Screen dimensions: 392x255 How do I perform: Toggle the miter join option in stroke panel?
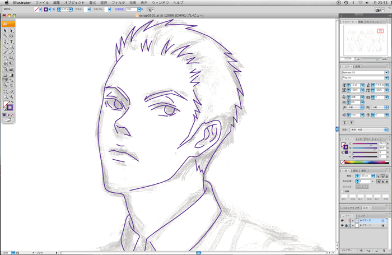[x=378, y=181]
